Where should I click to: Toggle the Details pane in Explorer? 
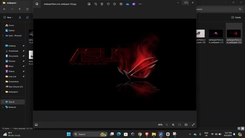tap(236, 17)
